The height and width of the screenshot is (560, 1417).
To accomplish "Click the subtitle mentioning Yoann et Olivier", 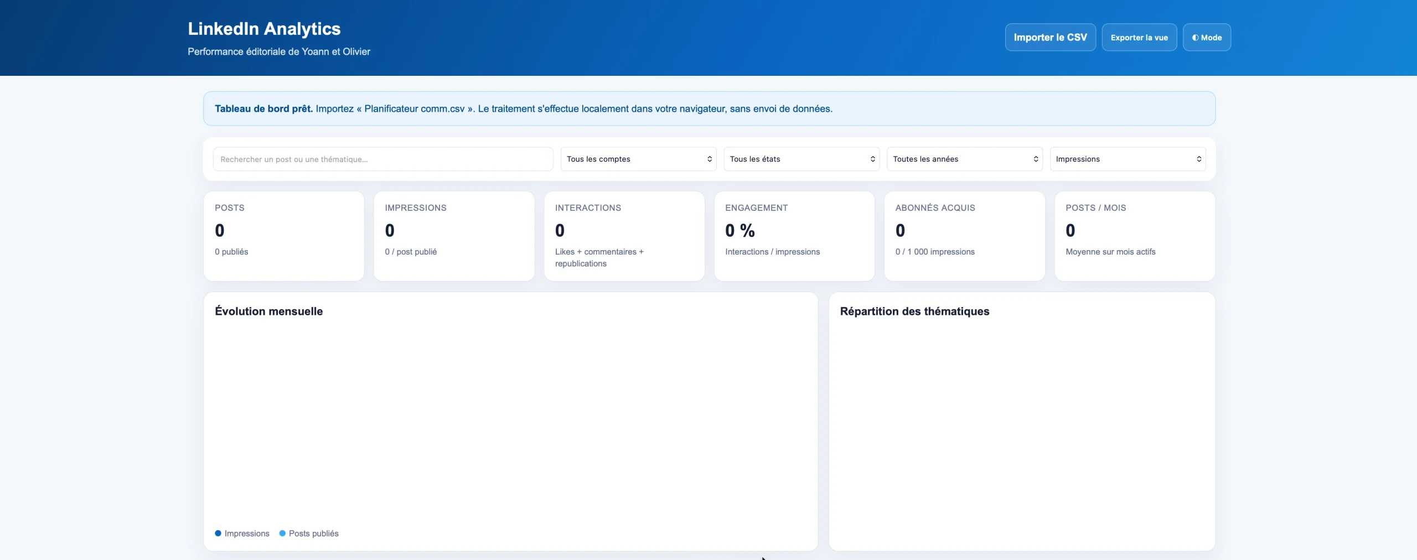I will click(x=279, y=51).
